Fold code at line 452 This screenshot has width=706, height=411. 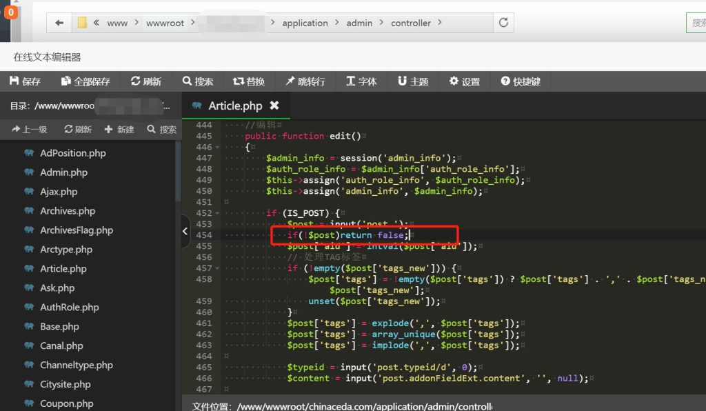click(x=217, y=213)
